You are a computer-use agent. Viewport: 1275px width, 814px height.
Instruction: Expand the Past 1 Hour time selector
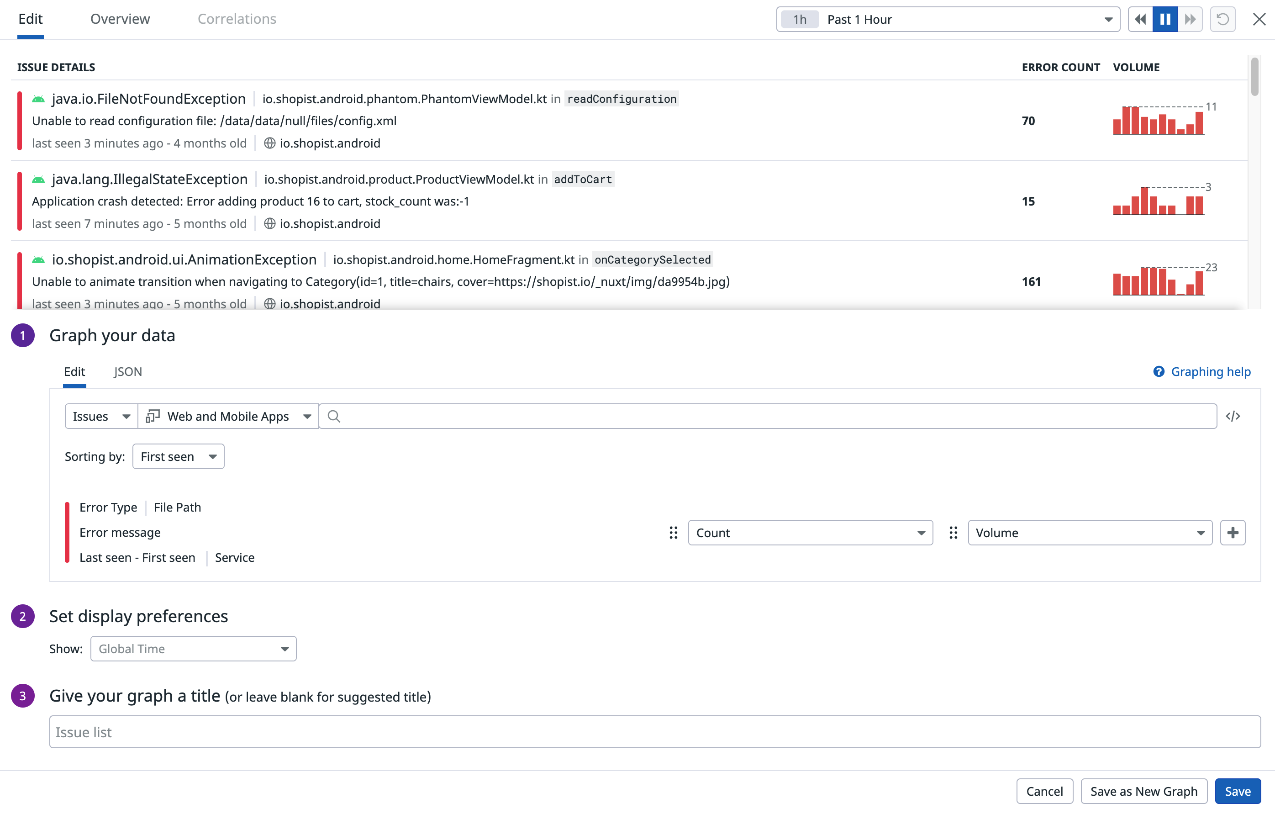click(x=948, y=20)
